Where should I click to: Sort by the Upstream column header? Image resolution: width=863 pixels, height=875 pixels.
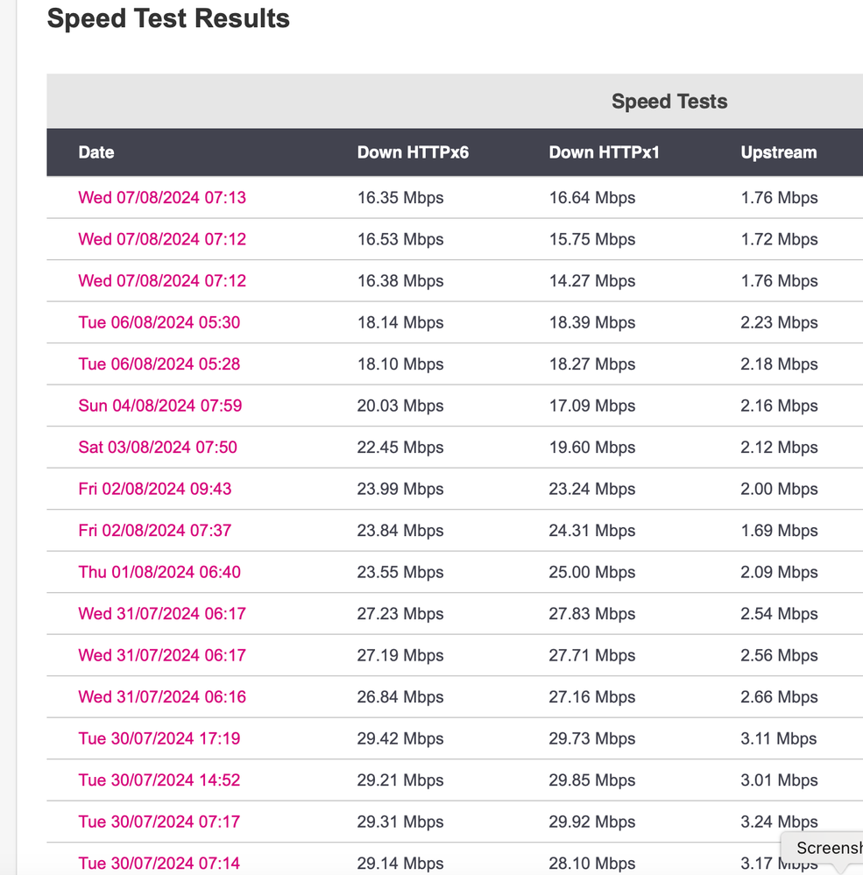point(779,152)
